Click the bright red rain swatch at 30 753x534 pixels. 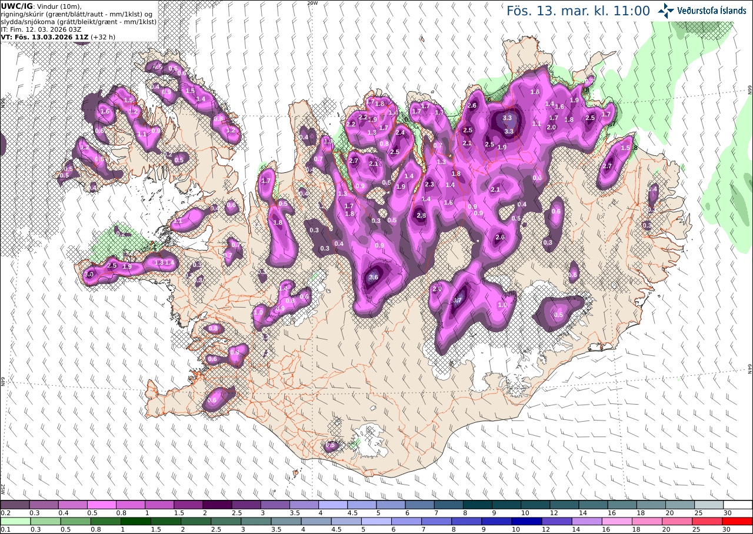738,521
